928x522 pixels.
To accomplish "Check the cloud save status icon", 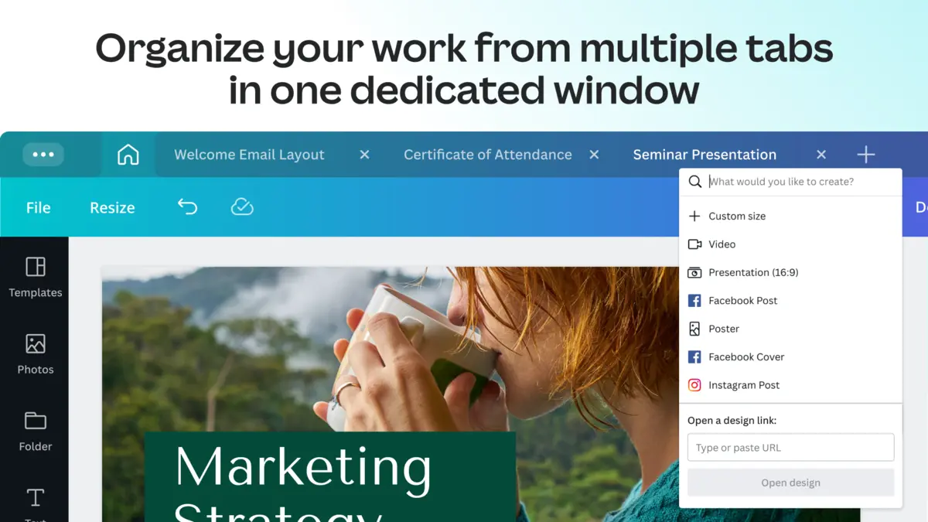I will pyautogui.click(x=242, y=206).
